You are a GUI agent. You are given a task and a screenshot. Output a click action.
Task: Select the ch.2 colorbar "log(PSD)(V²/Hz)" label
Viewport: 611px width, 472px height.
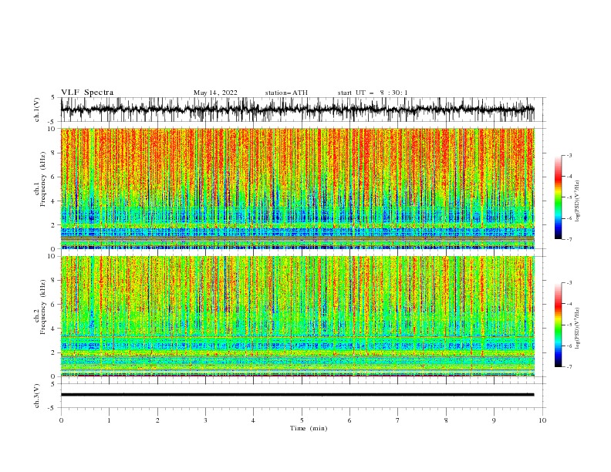(x=578, y=328)
